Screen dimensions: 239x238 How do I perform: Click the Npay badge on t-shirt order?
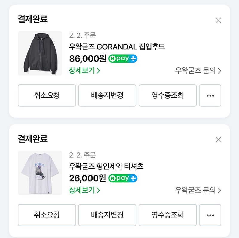(123, 178)
